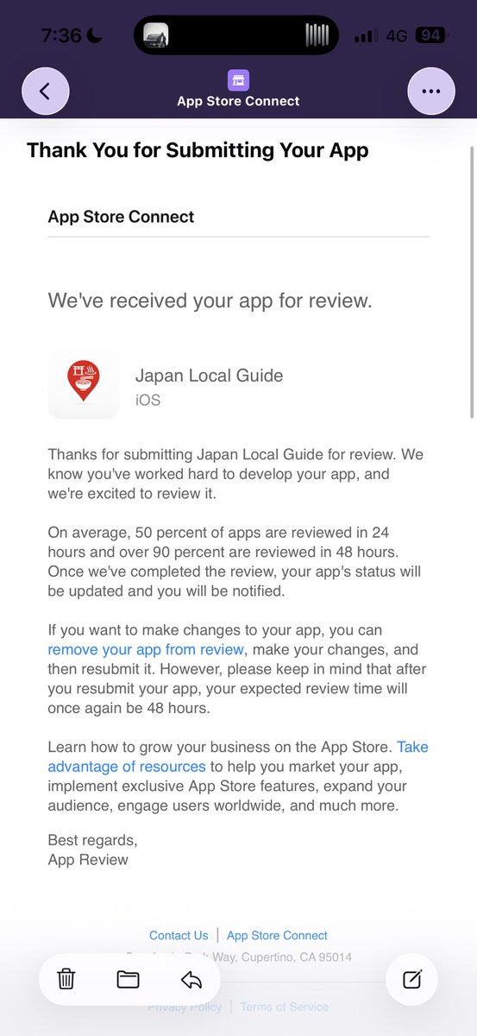Tap the cellular signal bars icon

click(366, 36)
